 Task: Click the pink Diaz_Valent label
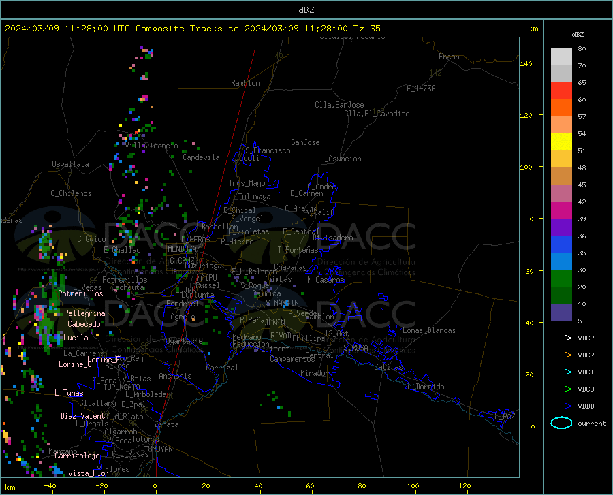pyautogui.click(x=82, y=416)
